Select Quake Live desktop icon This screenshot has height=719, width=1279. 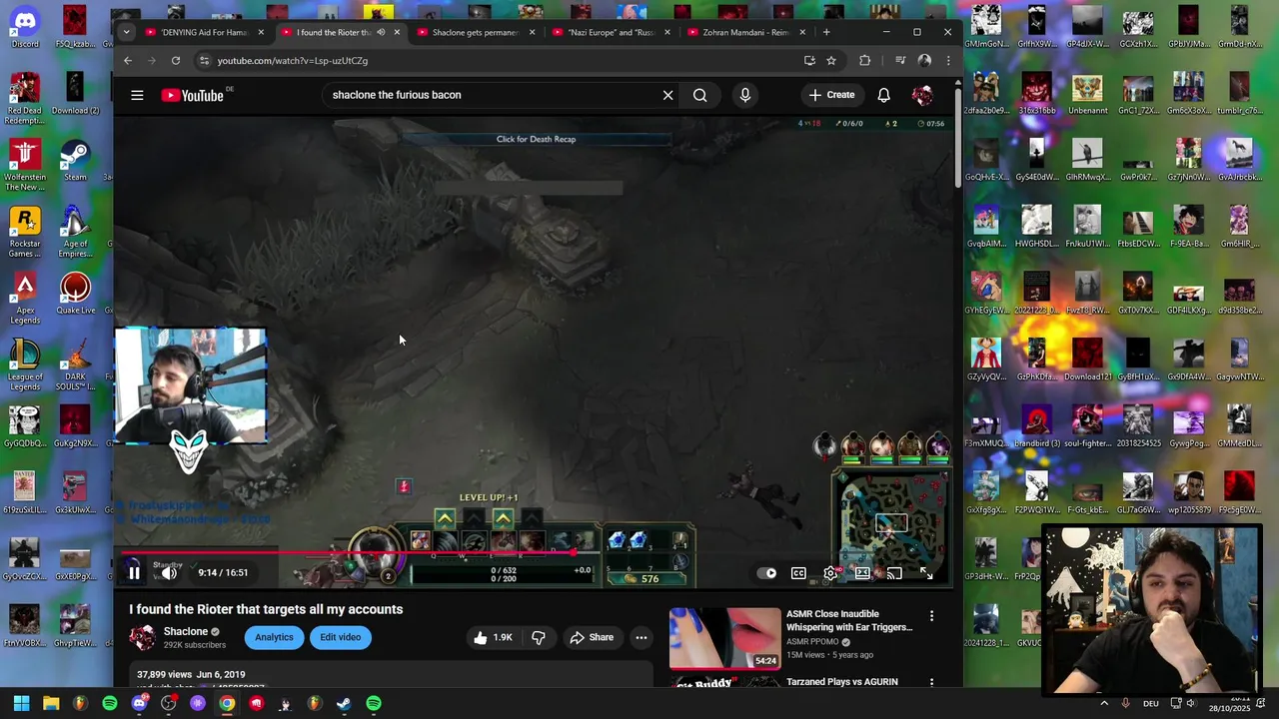click(x=75, y=295)
